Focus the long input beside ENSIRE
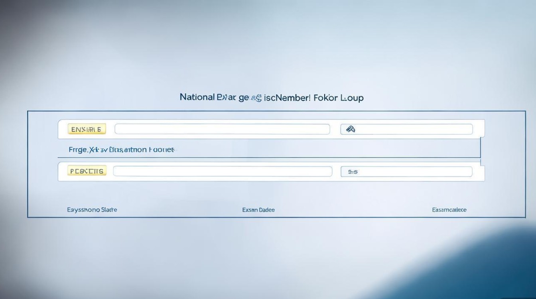Screen dimensions: 536x299 click(222, 129)
